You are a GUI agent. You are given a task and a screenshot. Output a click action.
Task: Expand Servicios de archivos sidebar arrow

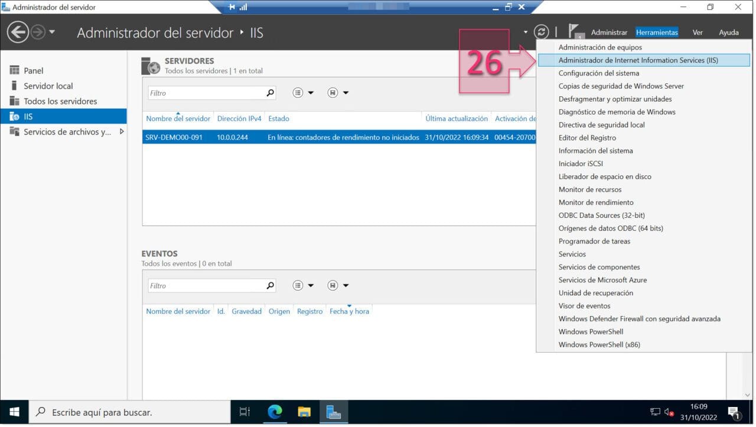tap(122, 132)
